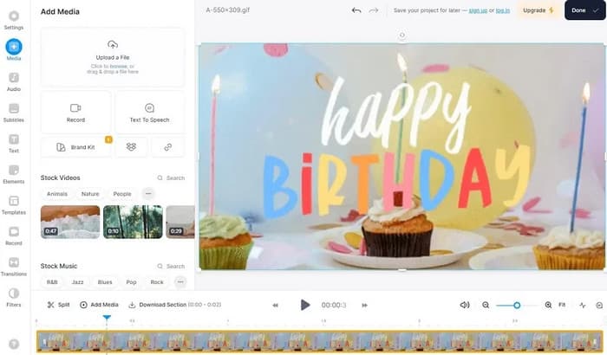Expand more Stock Music genres

tap(180, 282)
